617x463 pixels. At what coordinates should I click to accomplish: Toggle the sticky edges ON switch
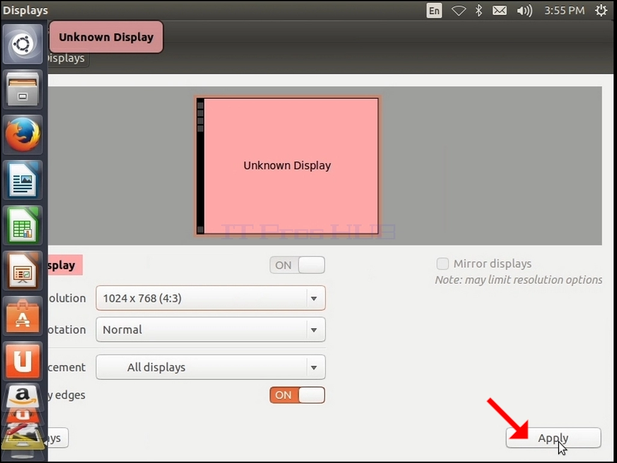[x=297, y=395]
